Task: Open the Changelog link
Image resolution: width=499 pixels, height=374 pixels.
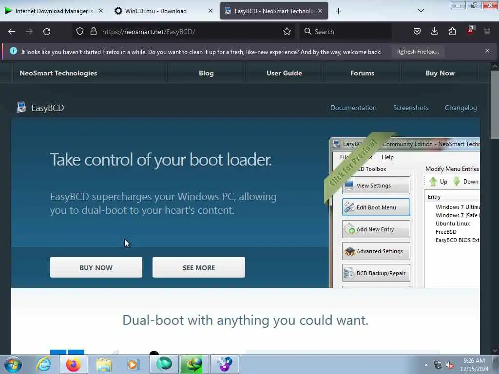Action: pyautogui.click(x=461, y=108)
